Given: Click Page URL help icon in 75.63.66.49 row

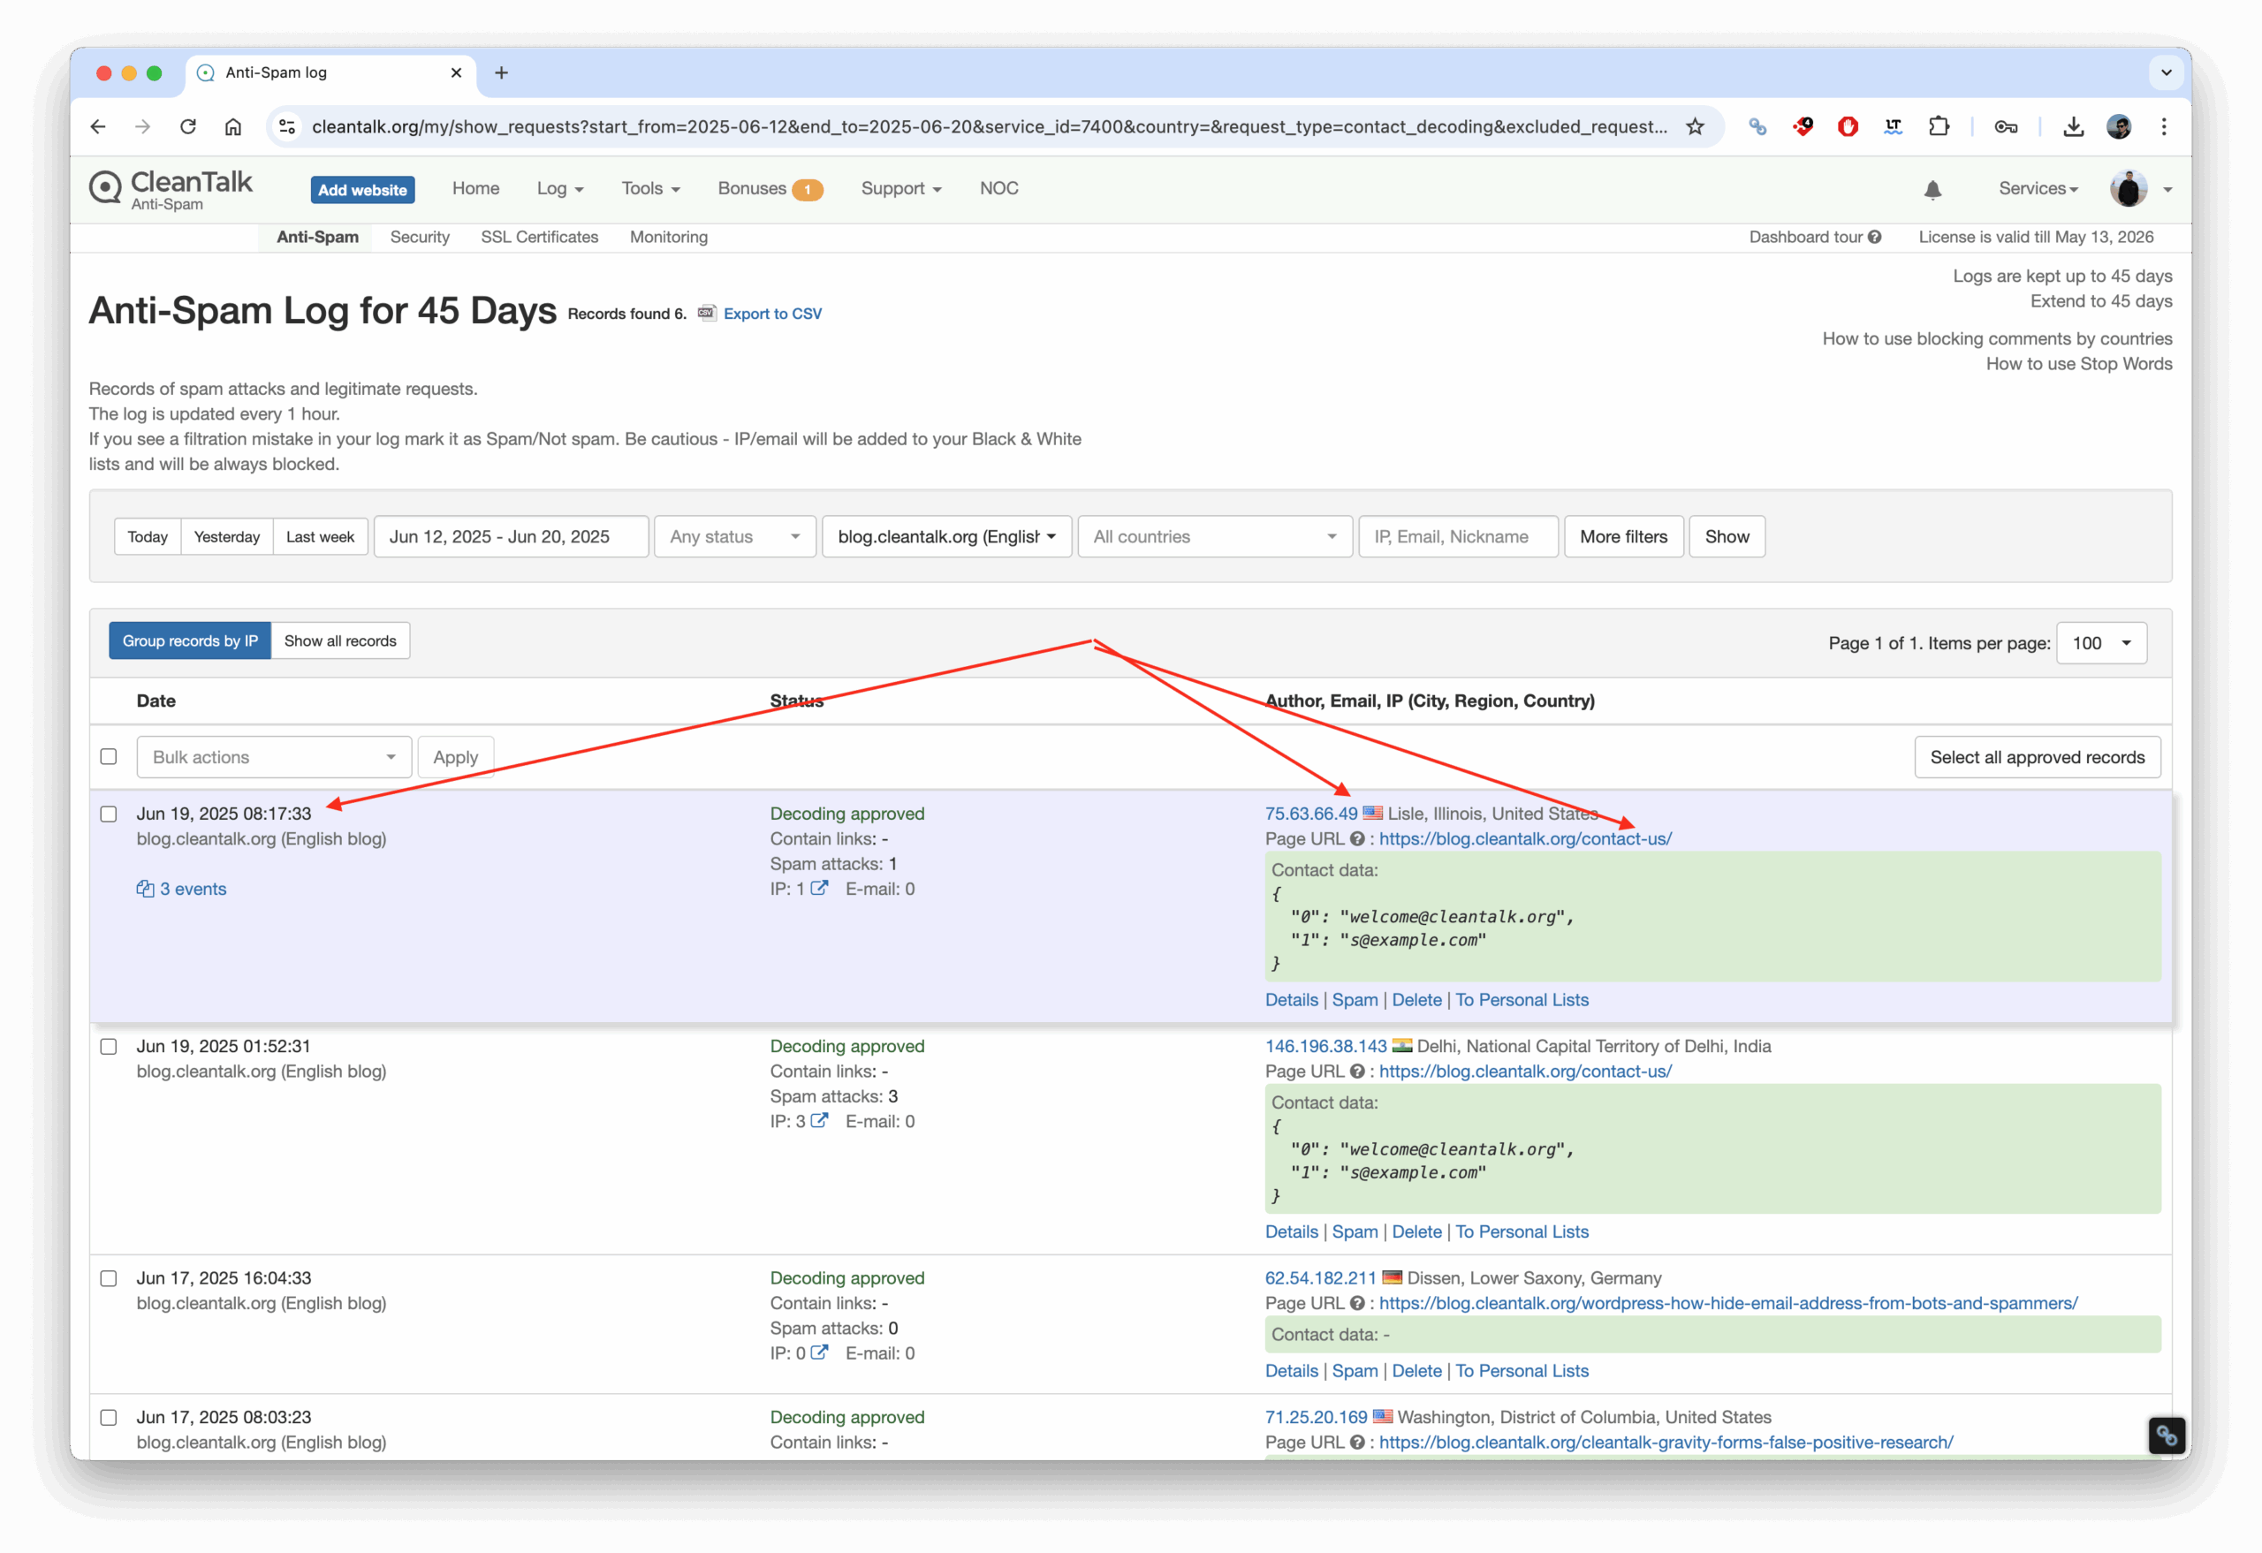Looking at the screenshot, I should [x=1357, y=838].
